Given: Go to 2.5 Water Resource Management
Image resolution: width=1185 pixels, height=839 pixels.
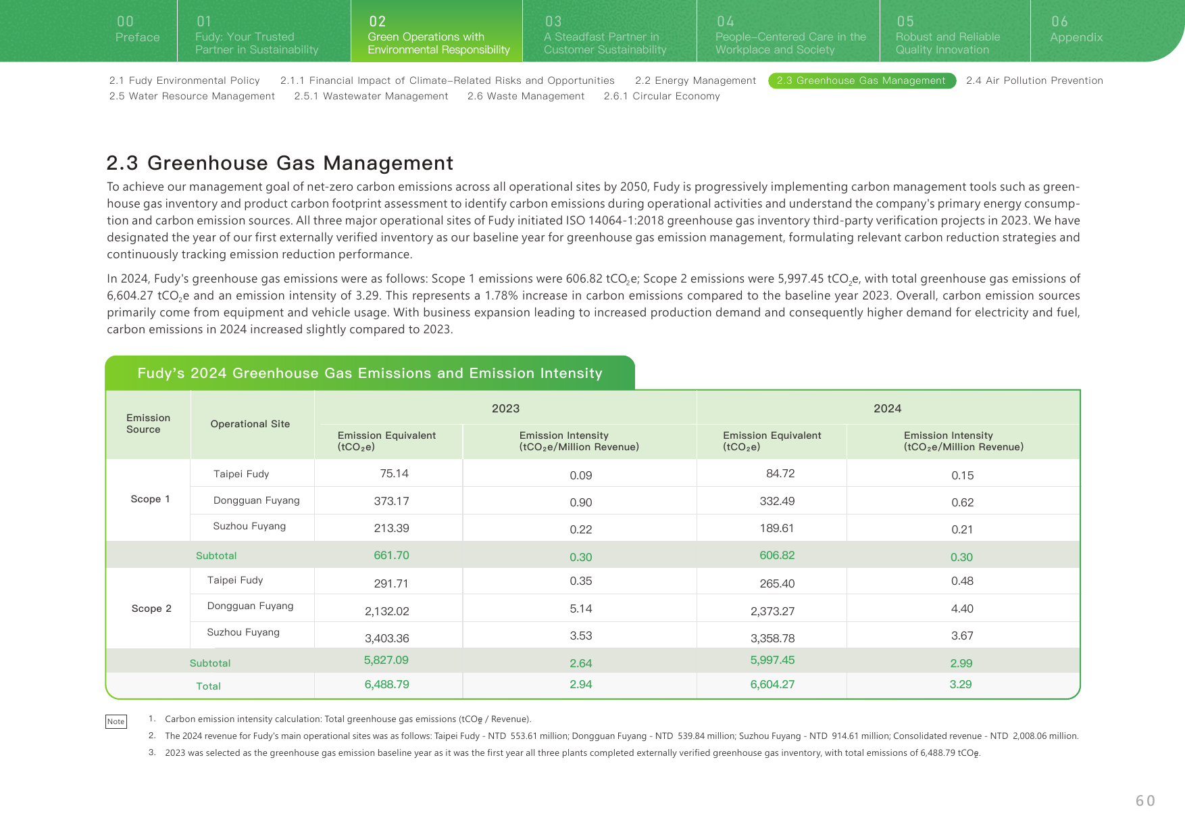Looking at the screenshot, I should [192, 96].
